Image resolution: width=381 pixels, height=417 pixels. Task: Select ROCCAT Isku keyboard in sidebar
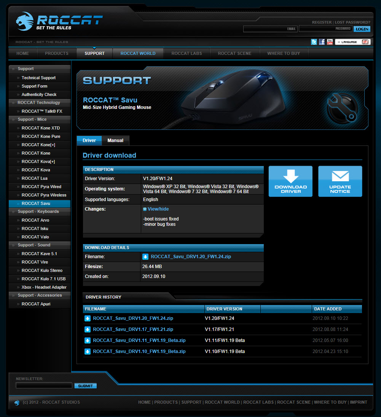coord(40,229)
